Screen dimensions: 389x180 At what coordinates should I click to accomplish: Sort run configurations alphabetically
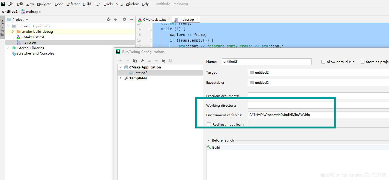[x=170, y=61]
